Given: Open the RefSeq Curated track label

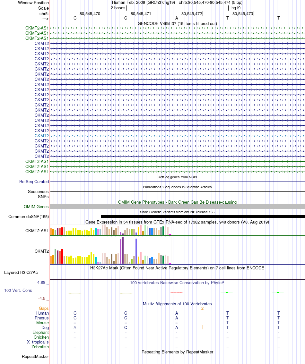Looking at the screenshot, I should click(x=34, y=182).
